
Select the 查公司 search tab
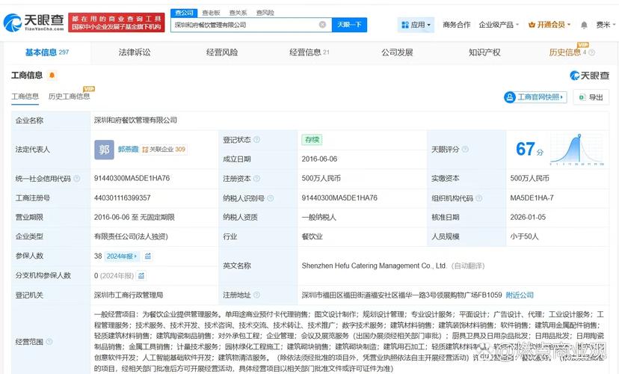tap(184, 13)
